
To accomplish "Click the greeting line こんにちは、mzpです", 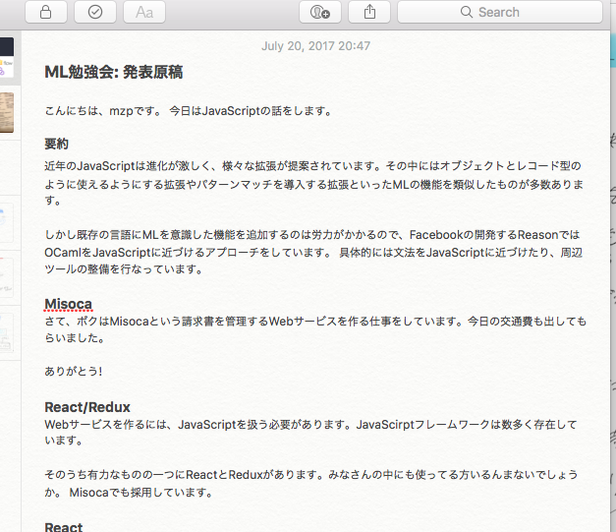I will click(189, 111).
